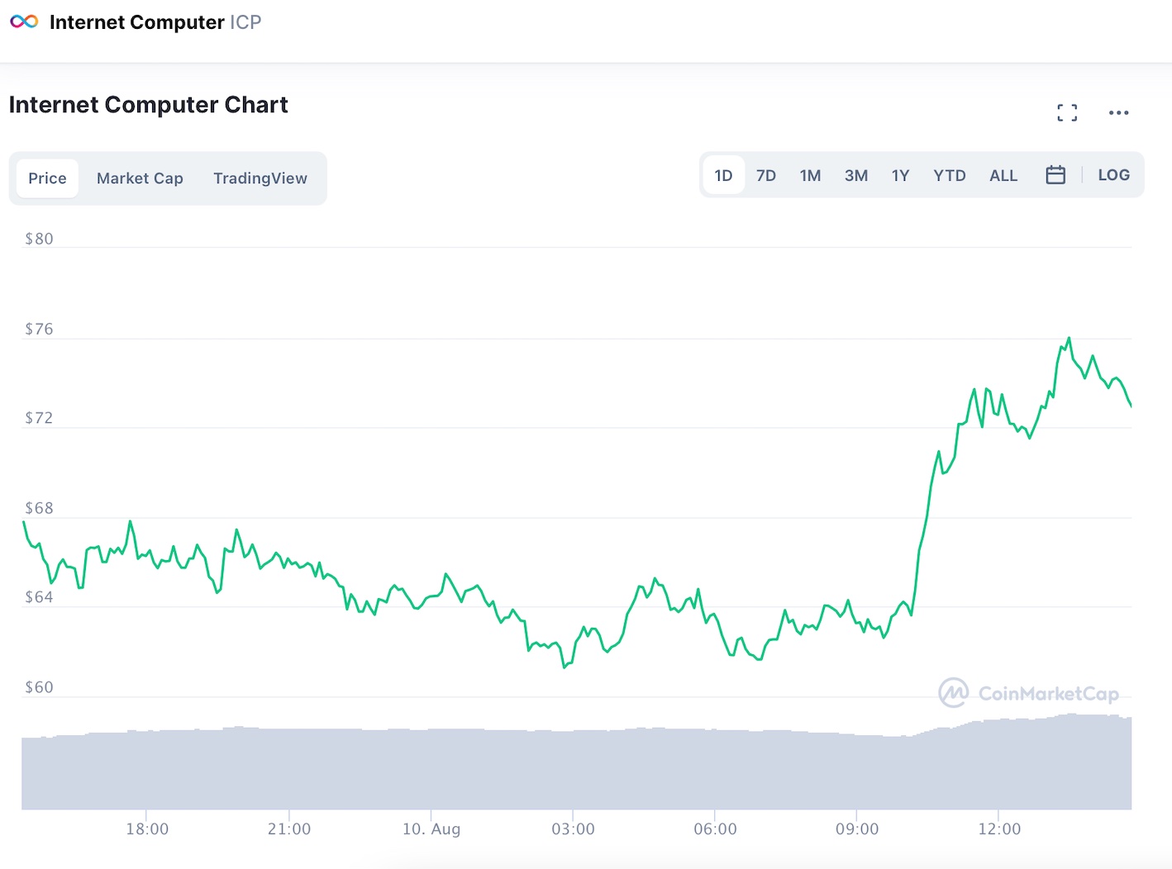Viewport: 1172px width, 869px height.
Task: Click the $72 price axis label
Action: [x=39, y=418]
